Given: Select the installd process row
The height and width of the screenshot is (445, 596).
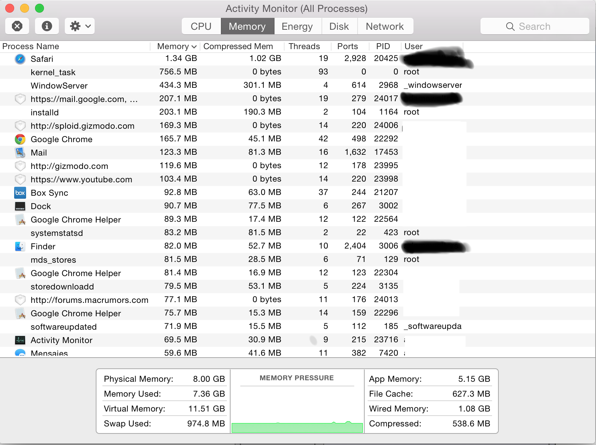Looking at the screenshot, I should click(x=298, y=112).
